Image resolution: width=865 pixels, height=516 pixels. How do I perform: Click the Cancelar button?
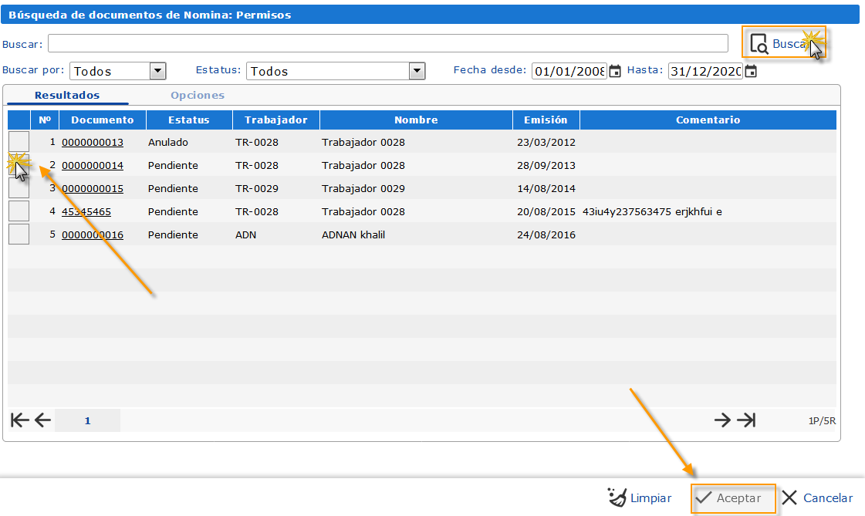coord(817,498)
